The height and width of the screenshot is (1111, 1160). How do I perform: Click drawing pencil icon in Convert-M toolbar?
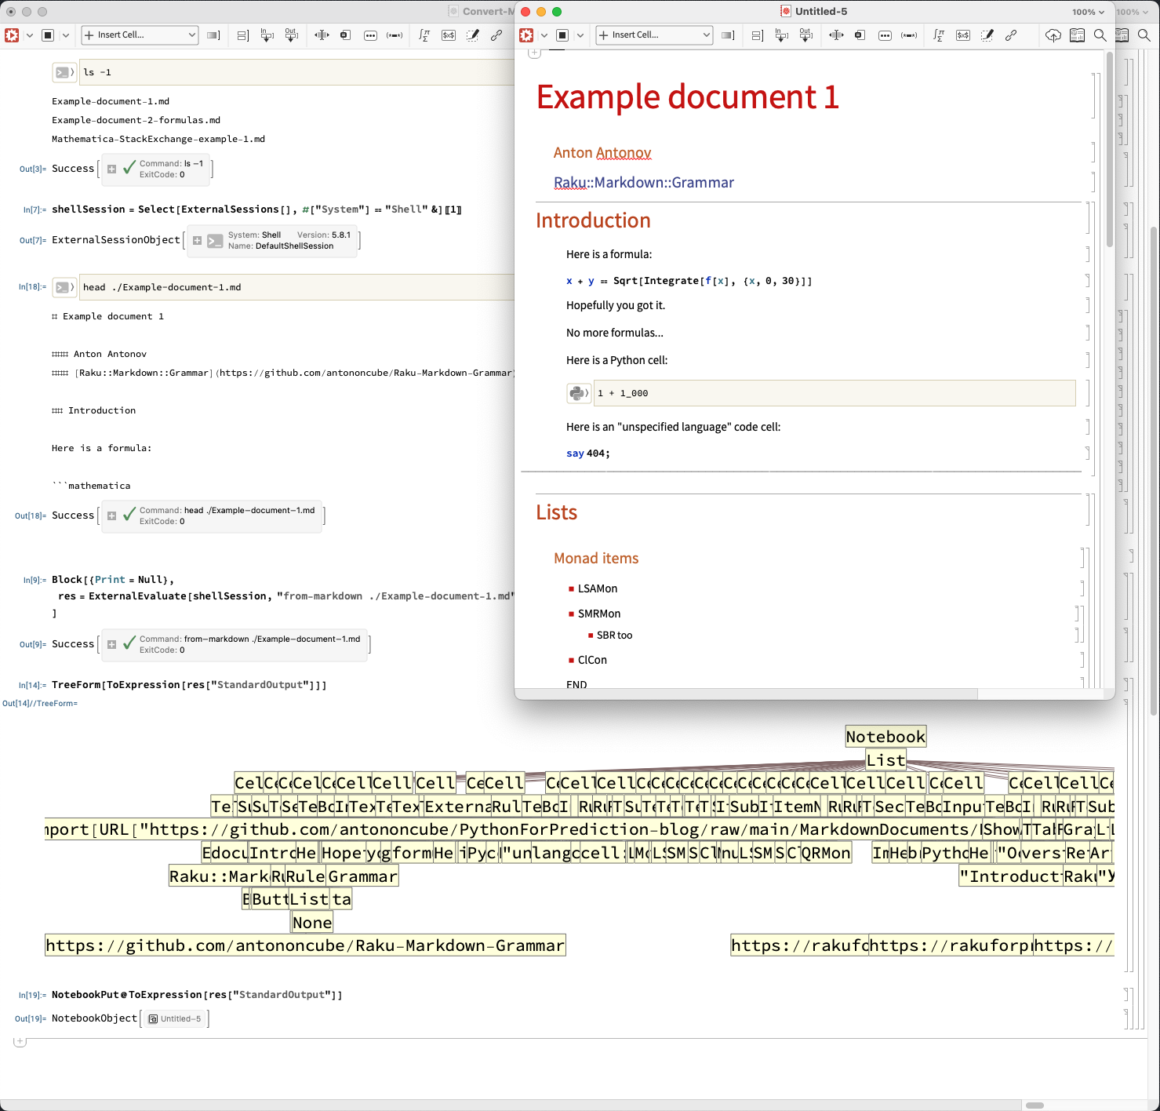tap(473, 35)
